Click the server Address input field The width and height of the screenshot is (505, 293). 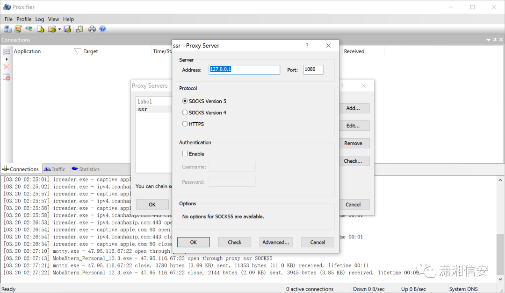tap(245, 70)
